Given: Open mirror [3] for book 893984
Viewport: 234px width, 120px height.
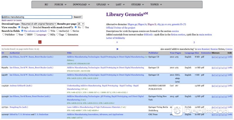Looking at the screenshot, I should [219, 68].
